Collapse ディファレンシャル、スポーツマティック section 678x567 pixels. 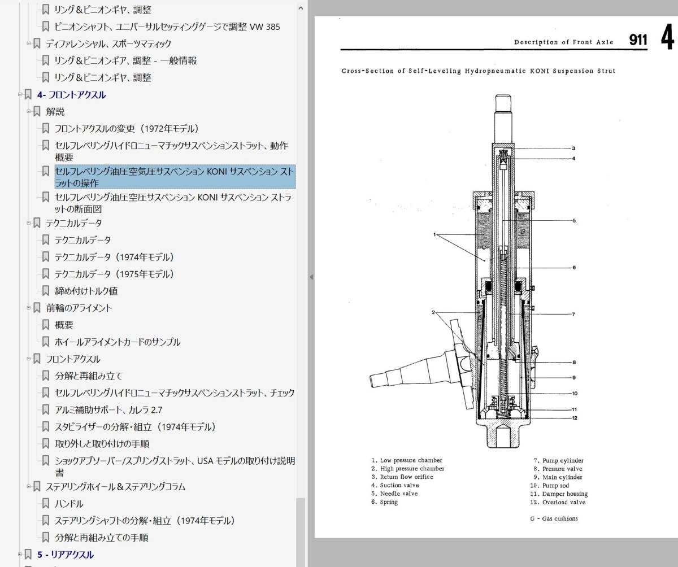click(x=29, y=43)
